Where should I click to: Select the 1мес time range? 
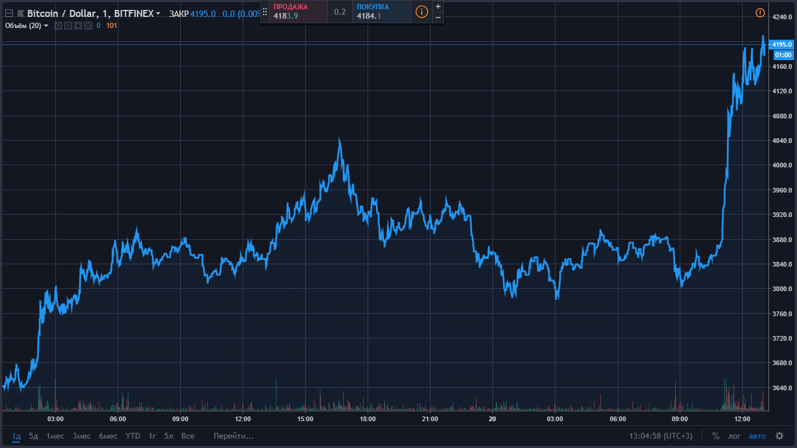55,436
